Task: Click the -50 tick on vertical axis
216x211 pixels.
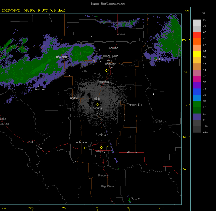Action: point(184,137)
